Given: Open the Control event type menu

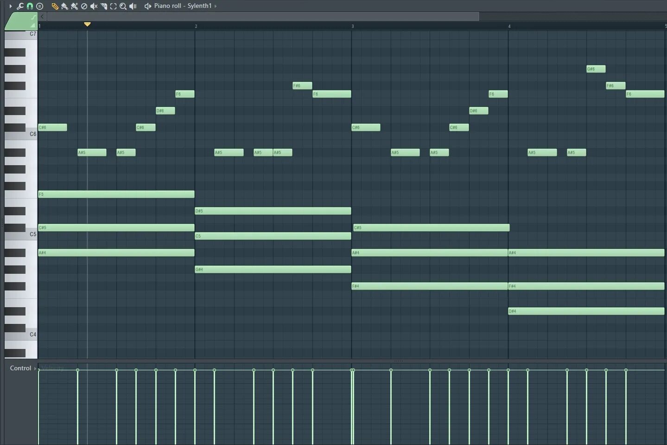Looking at the screenshot, I should [35, 368].
